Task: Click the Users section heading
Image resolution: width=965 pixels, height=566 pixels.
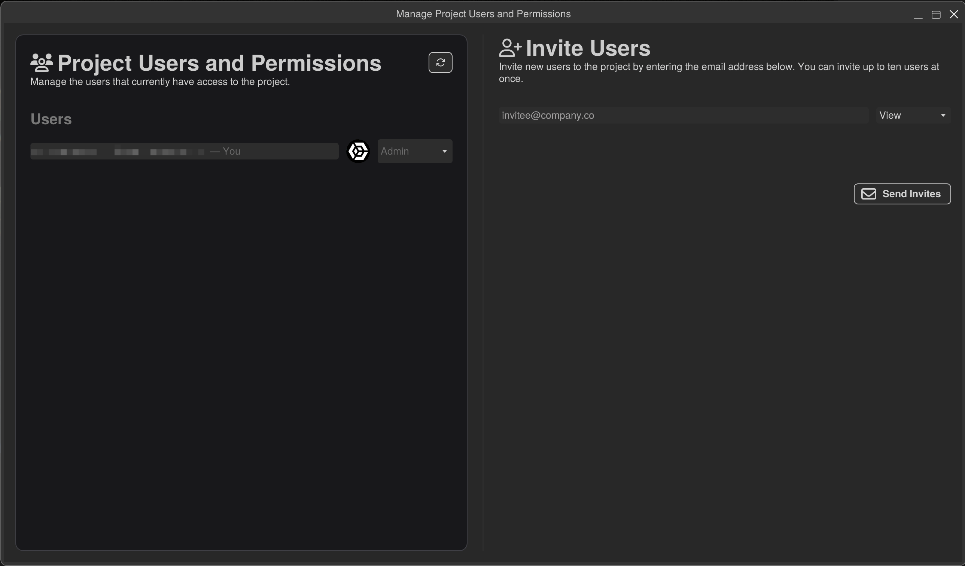Action: 51,119
